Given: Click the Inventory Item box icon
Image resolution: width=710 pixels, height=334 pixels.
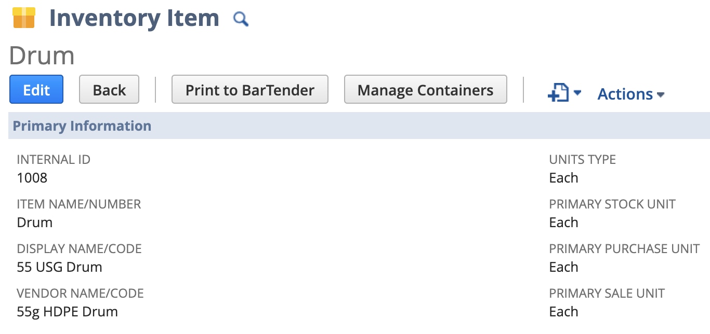Looking at the screenshot, I should point(23,18).
